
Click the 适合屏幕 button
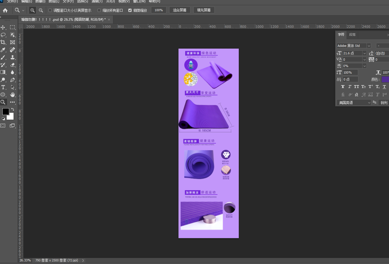(x=180, y=10)
